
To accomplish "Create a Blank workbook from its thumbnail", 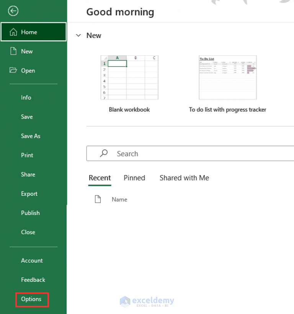I will 129,77.
